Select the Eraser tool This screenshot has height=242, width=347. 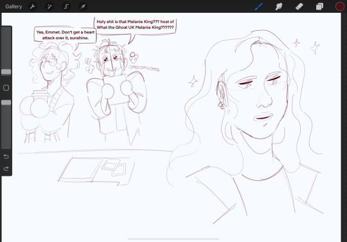(299, 6)
